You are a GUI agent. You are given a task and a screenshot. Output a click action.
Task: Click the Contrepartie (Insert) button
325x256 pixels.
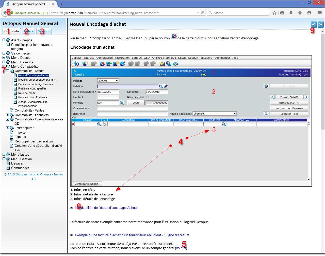pos(87,184)
